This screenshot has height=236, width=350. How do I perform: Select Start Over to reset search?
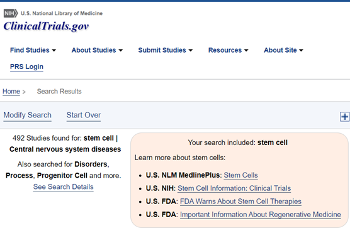coord(84,115)
